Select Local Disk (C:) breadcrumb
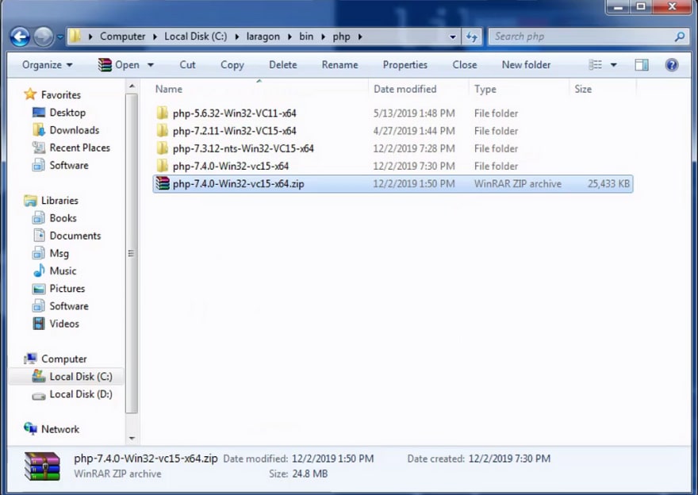 195,36
